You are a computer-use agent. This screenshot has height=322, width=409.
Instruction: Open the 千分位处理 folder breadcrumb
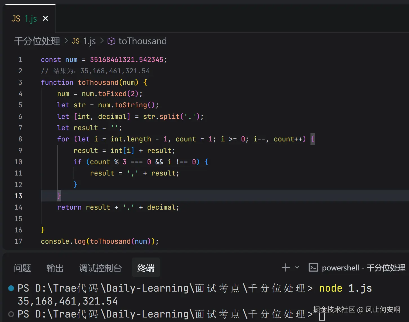[x=37, y=41]
